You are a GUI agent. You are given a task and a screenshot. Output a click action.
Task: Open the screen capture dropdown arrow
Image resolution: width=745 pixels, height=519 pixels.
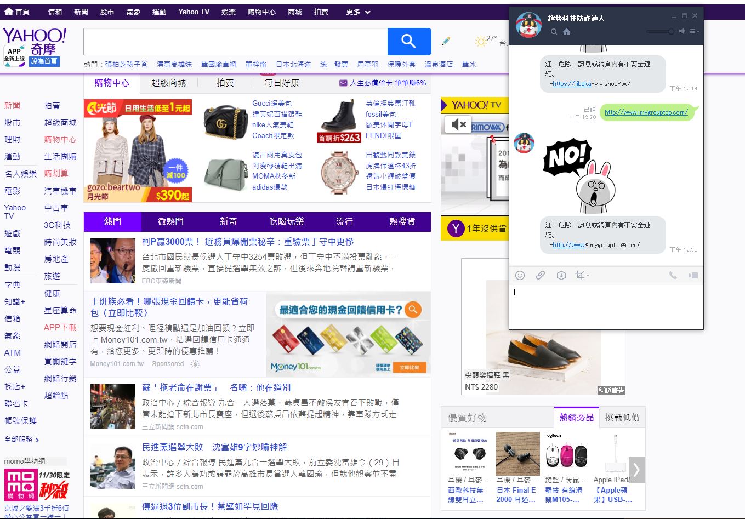588,276
